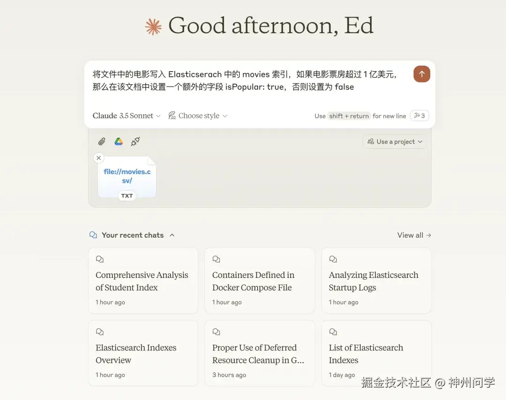506x400 pixels.
Task: Send the message with the arrow button
Action: pyautogui.click(x=422, y=74)
